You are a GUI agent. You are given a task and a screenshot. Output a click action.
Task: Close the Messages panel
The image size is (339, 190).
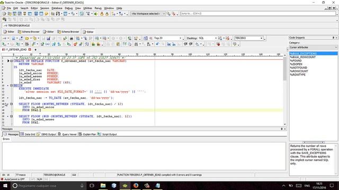coord(285,129)
